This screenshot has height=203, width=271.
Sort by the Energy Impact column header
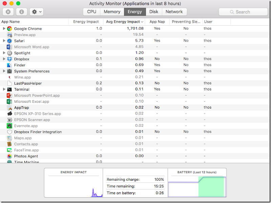[x=86, y=22]
